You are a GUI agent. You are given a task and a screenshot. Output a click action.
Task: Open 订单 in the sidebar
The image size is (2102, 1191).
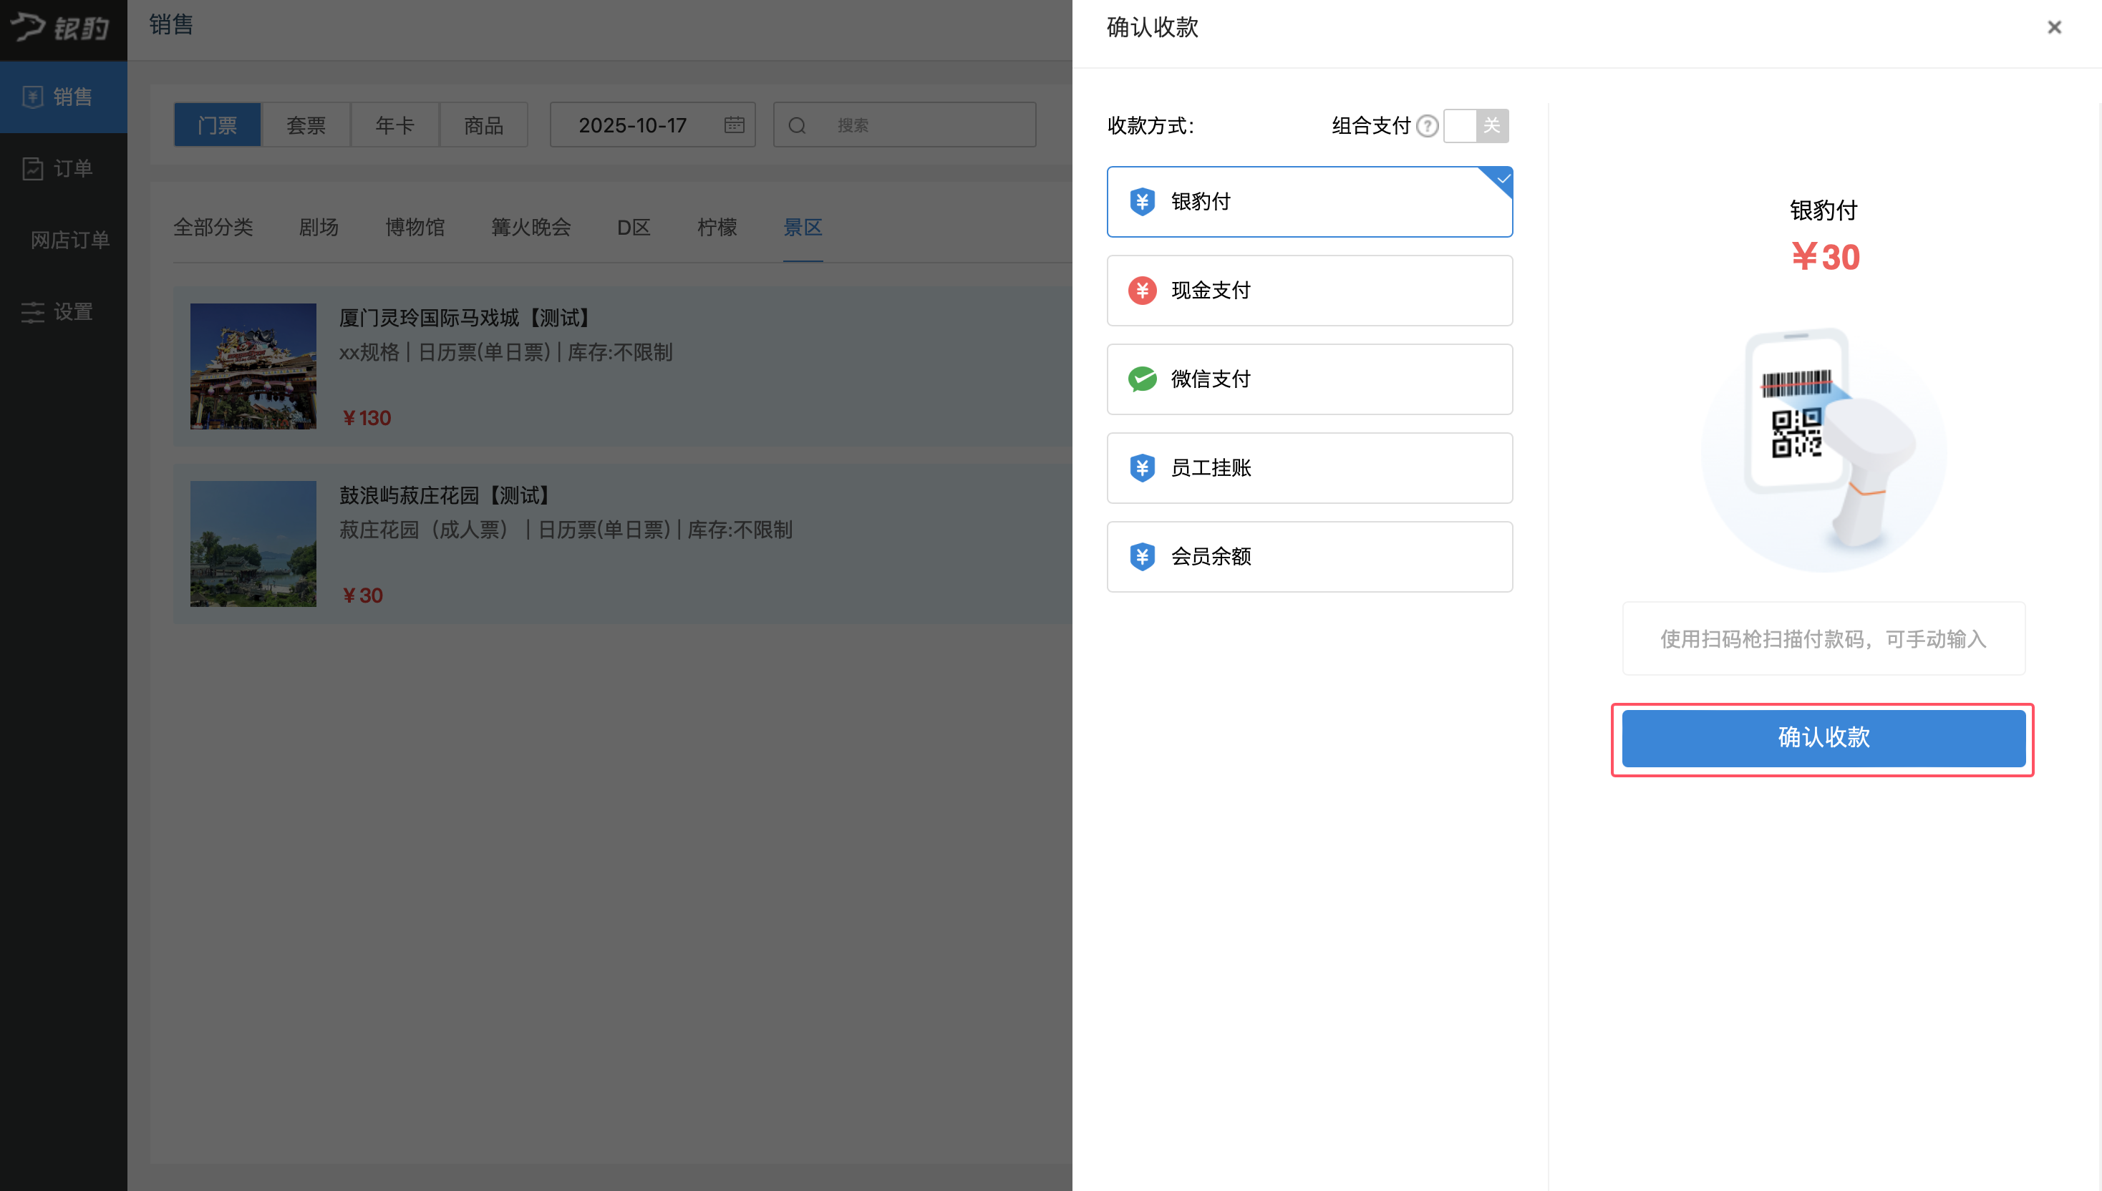coord(64,168)
